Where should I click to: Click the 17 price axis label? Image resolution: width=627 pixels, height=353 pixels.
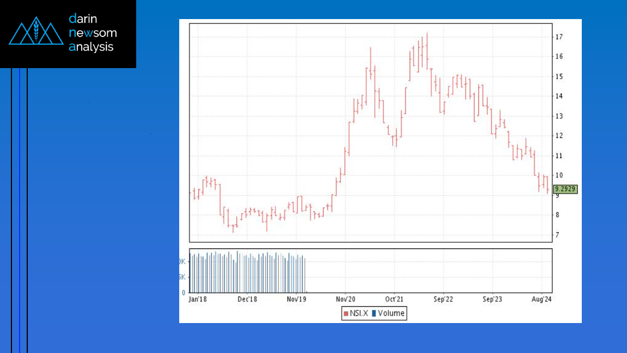pyautogui.click(x=558, y=37)
